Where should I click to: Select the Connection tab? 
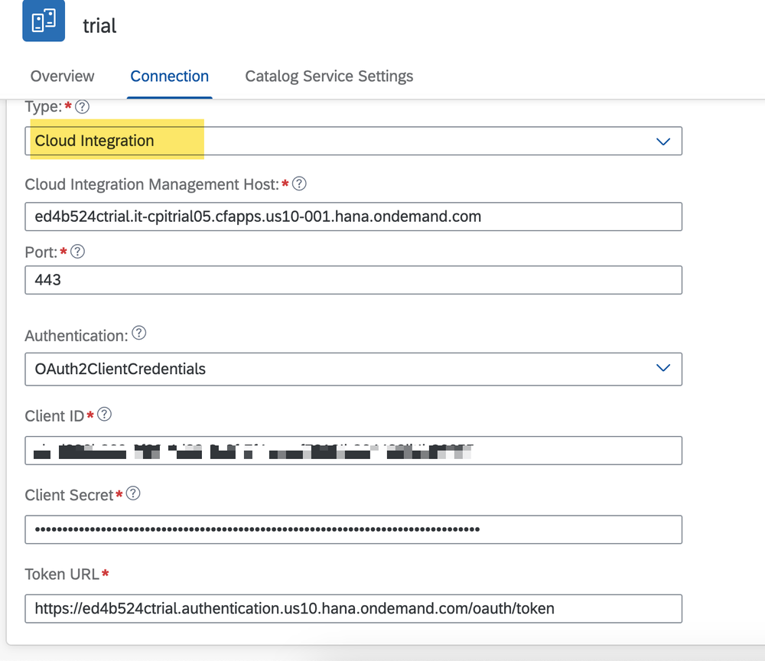click(x=169, y=76)
